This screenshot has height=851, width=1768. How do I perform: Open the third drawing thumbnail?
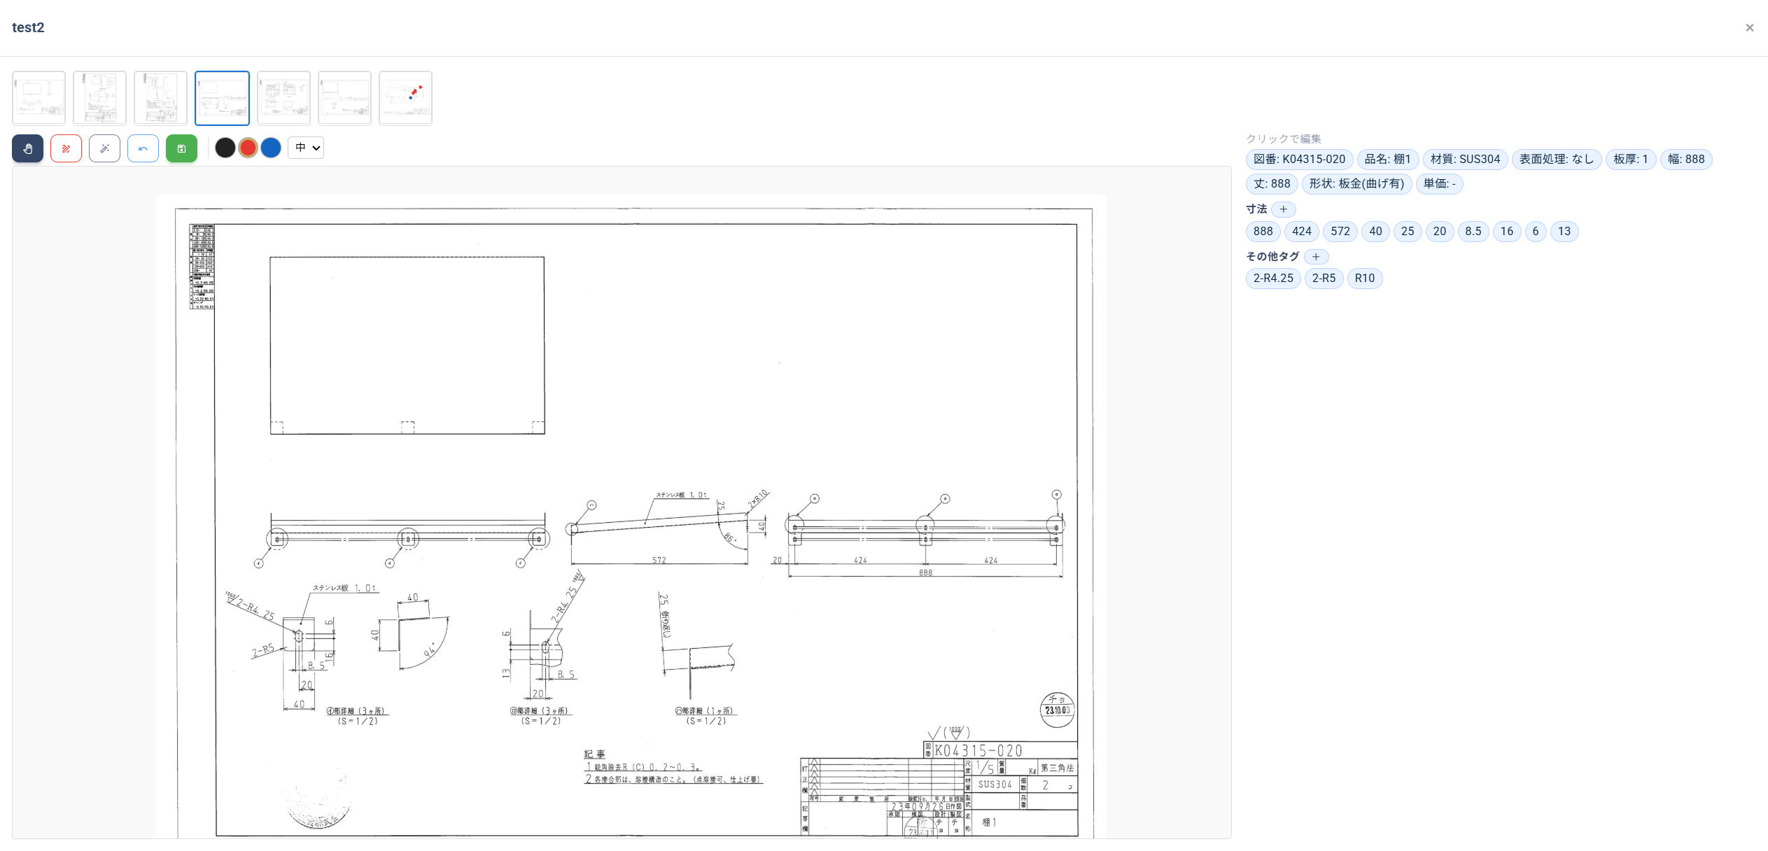[161, 98]
